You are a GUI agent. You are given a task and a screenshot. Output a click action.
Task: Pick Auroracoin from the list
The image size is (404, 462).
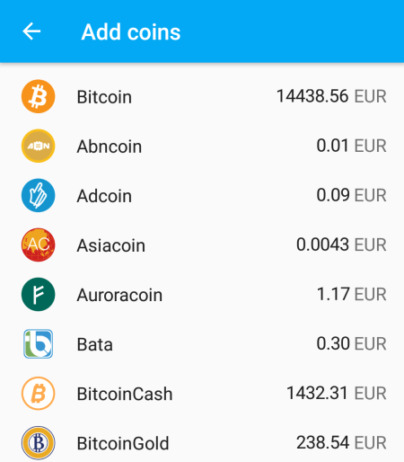pos(119,295)
